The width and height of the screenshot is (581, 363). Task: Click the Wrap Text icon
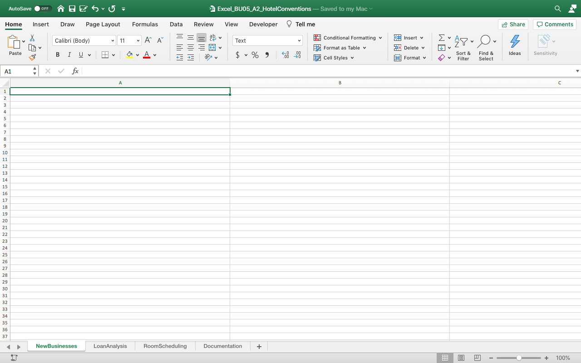pos(212,38)
